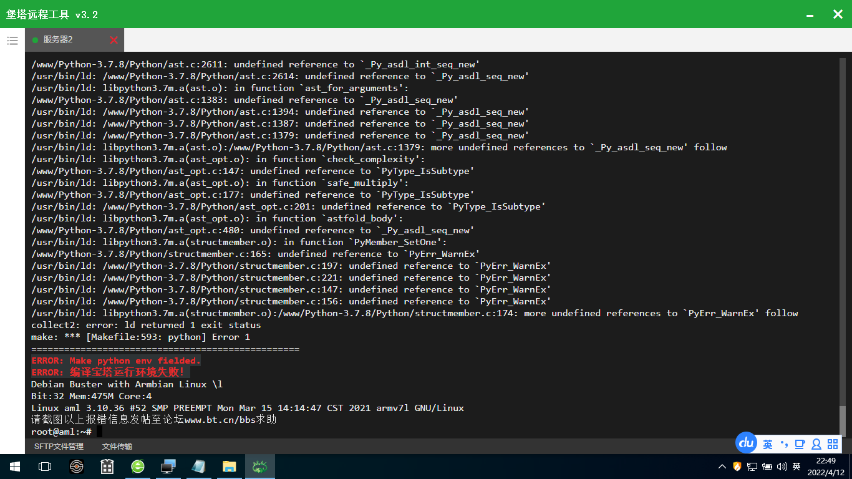Click the terminal prompt root@aml:~#
The width and height of the screenshot is (852, 479).
(x=62, y=432)
